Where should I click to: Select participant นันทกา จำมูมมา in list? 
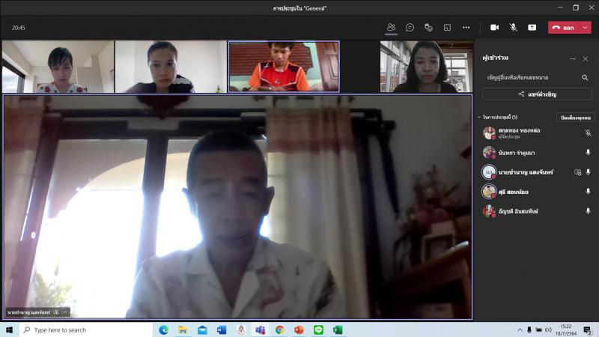click(x=537, y=153)
